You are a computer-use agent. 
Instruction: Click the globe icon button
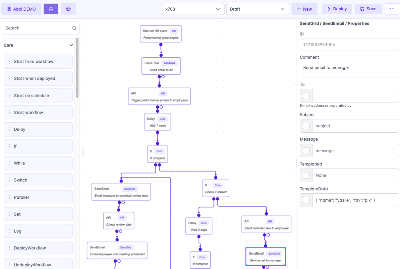coord(68,9)
